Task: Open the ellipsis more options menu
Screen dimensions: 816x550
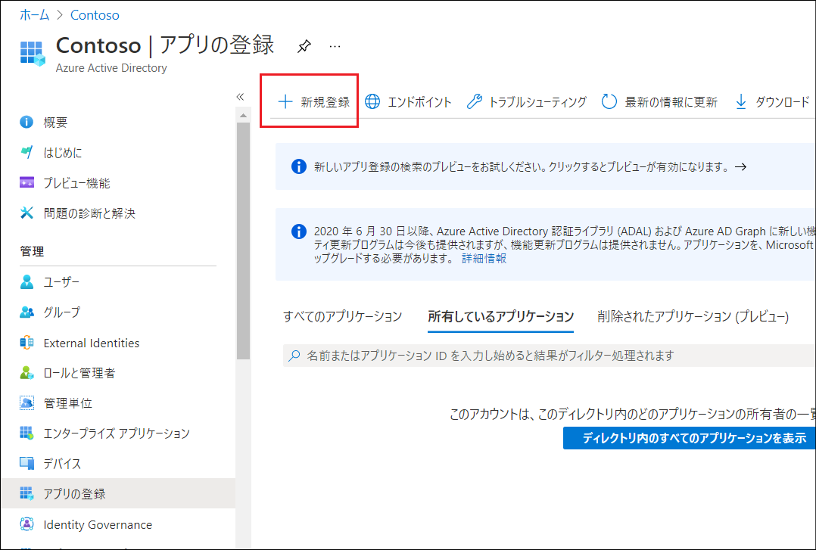Action: 335,46
